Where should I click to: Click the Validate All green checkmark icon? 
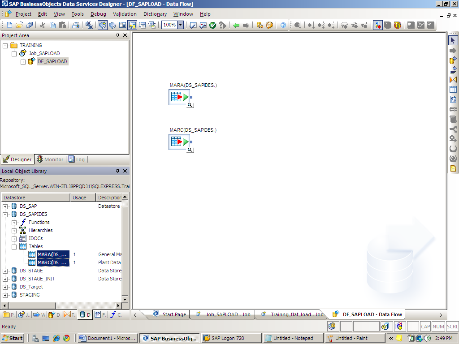[212, 25]
